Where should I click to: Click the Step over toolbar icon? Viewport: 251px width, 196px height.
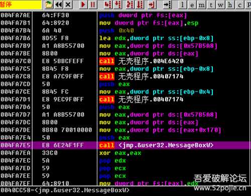(x=117, y=5)
